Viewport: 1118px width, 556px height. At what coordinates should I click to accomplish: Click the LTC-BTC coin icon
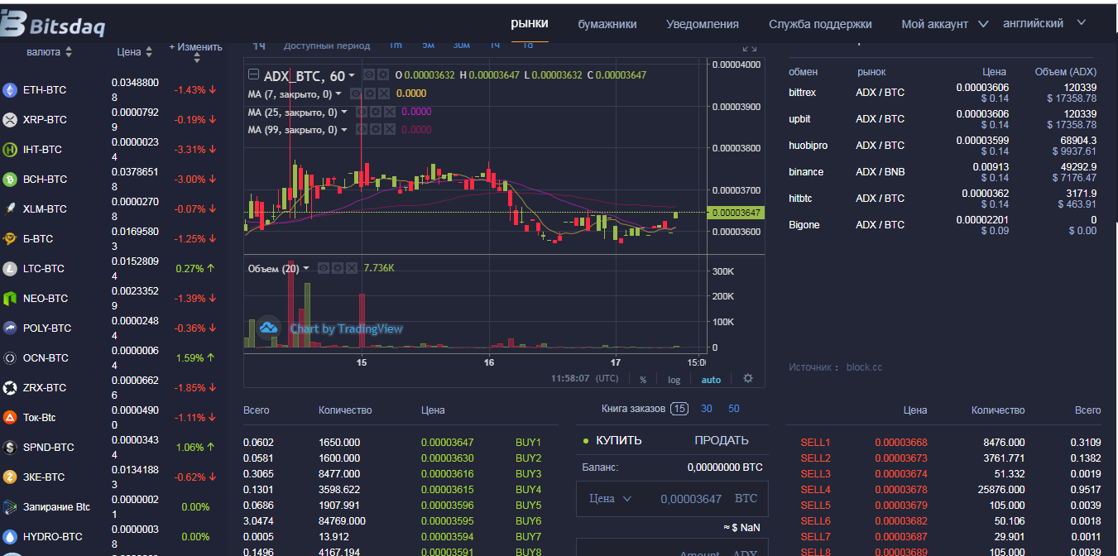(10, 268)
